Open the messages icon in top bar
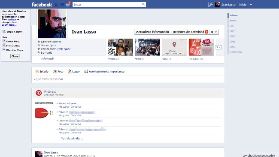 pos(62,5)
